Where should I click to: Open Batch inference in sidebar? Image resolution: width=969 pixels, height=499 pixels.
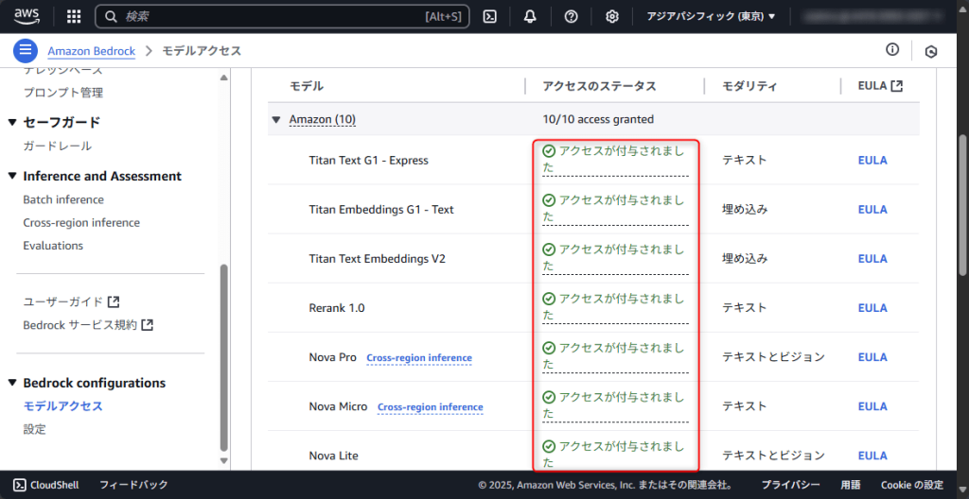63,199
